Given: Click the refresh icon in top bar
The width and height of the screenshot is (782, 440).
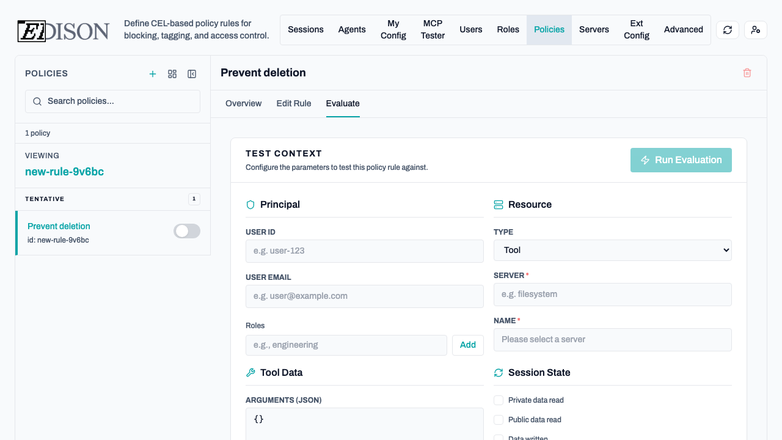Looking at the screenshot, I should click(x=727, y=30).
